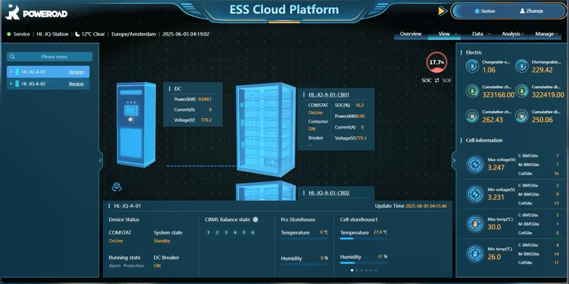The image size is (569, 284).
Task: Click the Max temp thermometer icon
Action: tap(475, 223)
